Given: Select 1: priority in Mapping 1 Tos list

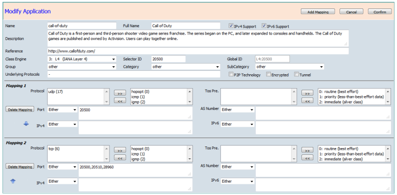Looking at the screenshot, I should click(x=351, y=97).
